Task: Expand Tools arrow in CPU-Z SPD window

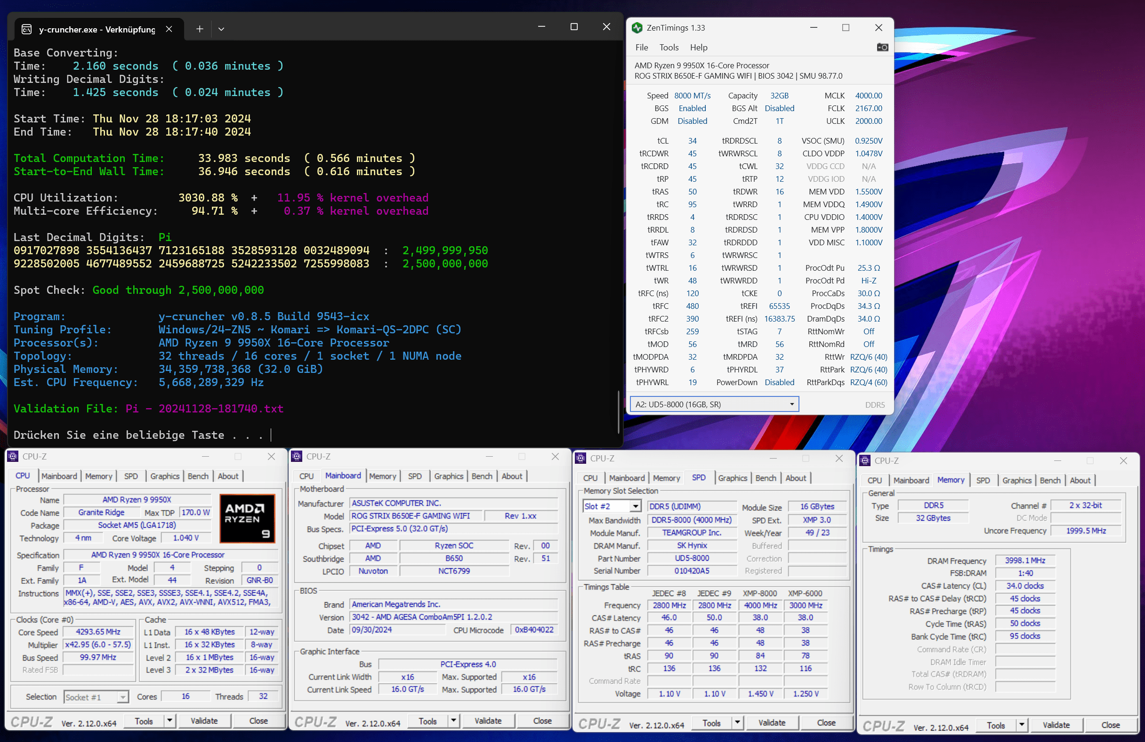Action: 737,723
